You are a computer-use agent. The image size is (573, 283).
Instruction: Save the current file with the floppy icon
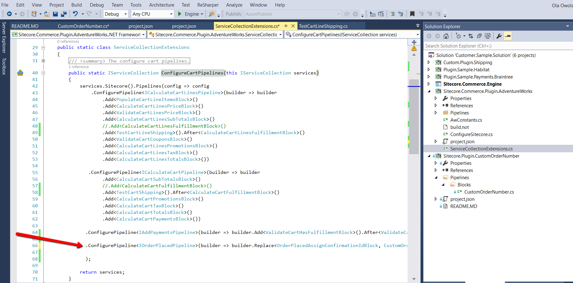[55, 14]
